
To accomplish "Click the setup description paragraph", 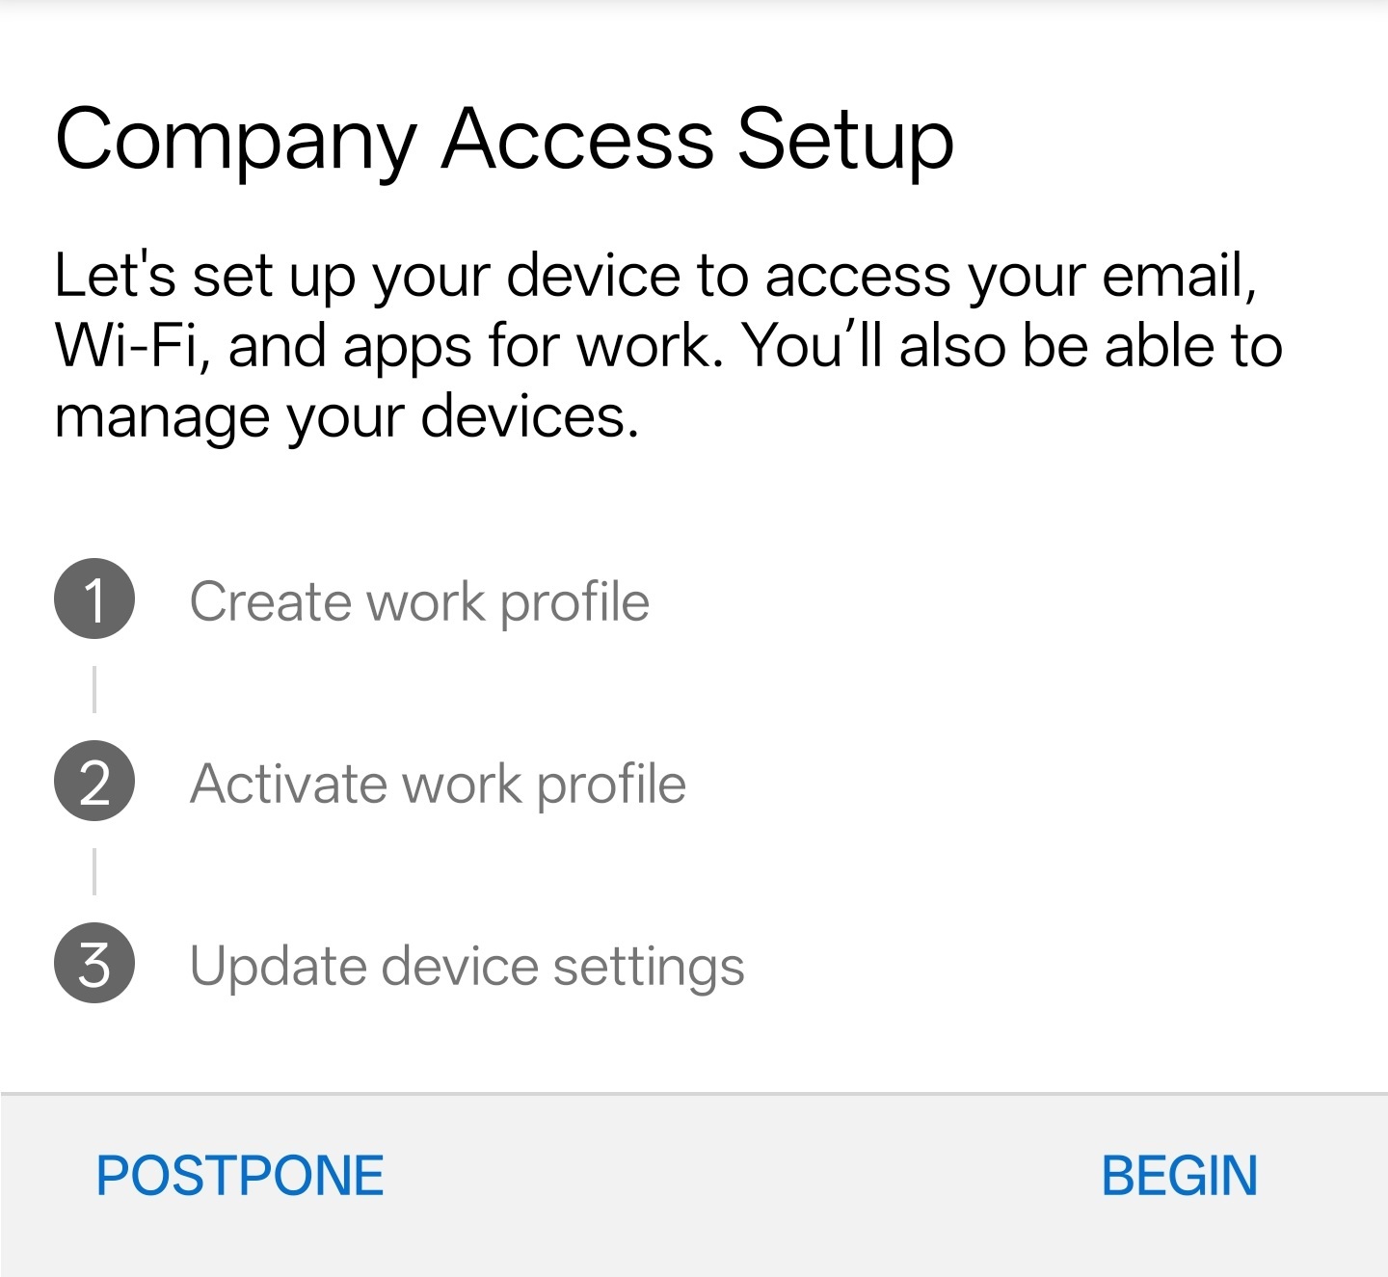I will tap(669, 346).
